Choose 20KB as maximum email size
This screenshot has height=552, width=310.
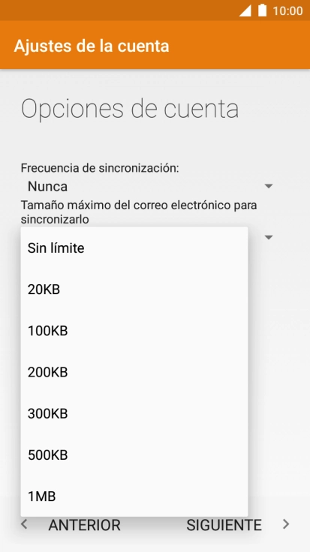click(134, 289)
